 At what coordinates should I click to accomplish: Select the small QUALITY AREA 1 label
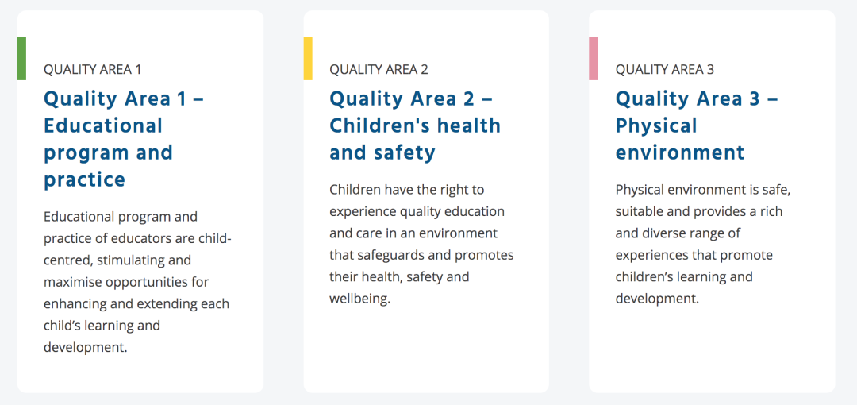tap(92, 70)
